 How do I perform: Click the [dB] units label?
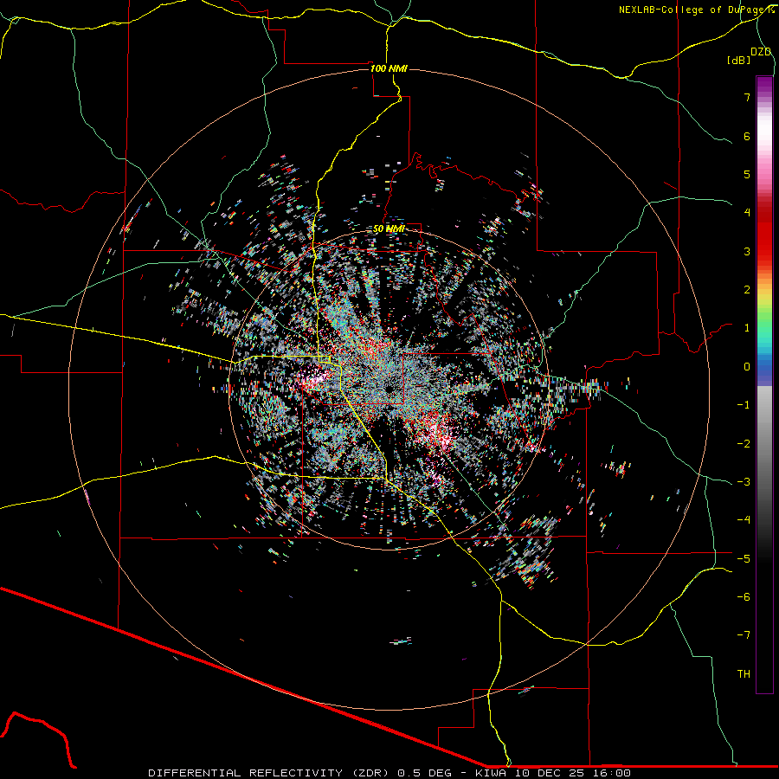(739, 60)
